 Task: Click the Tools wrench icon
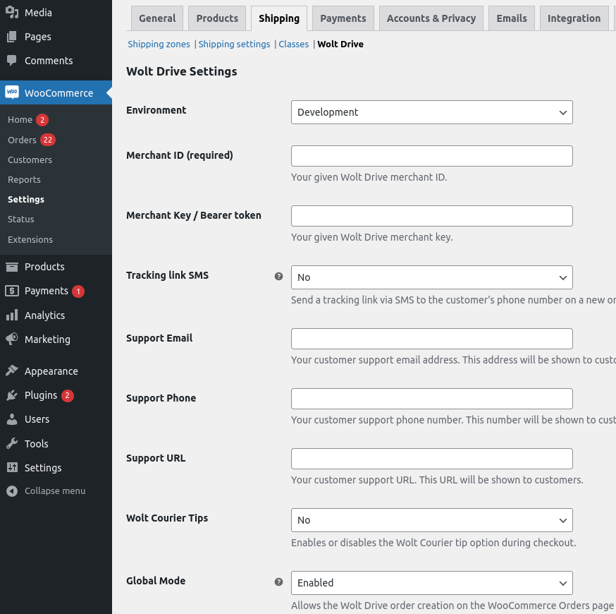click(12, 444)
